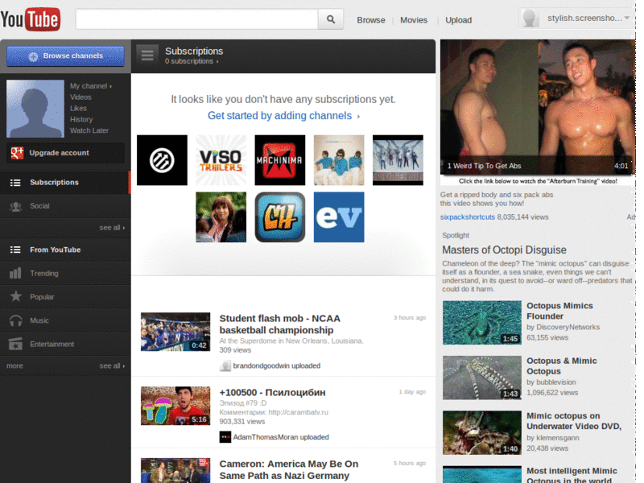This screenshot has height=483, width=644.
Task: Select From YouTube sidebar item
Action: coord(65,250)
